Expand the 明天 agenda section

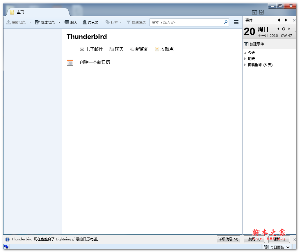click(x=245, y=59)
